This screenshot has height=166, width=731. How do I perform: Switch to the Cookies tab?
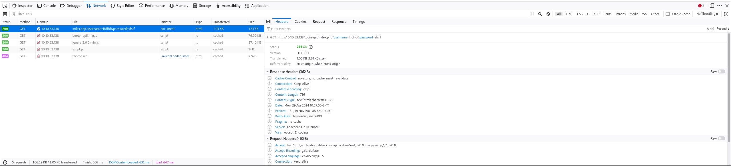(x=300, y=22)
